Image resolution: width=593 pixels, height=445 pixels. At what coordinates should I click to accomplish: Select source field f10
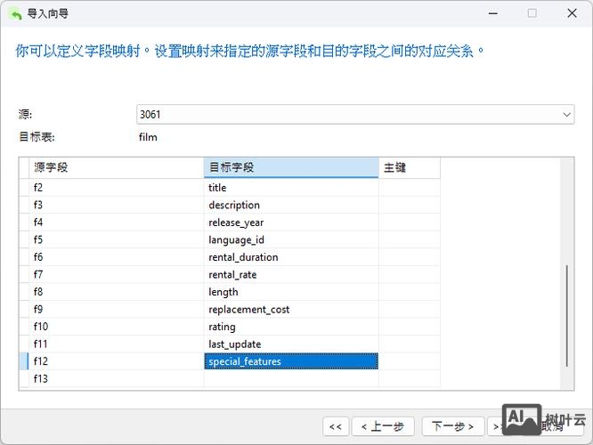pos(116,327)
